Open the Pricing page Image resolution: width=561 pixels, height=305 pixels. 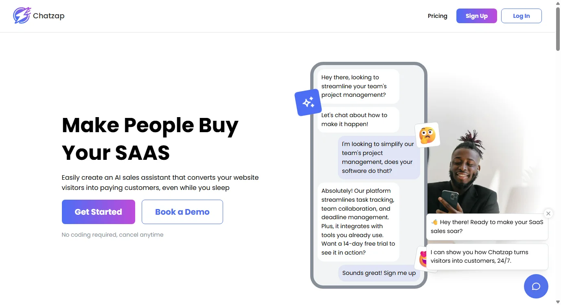(x=437, y=16)
